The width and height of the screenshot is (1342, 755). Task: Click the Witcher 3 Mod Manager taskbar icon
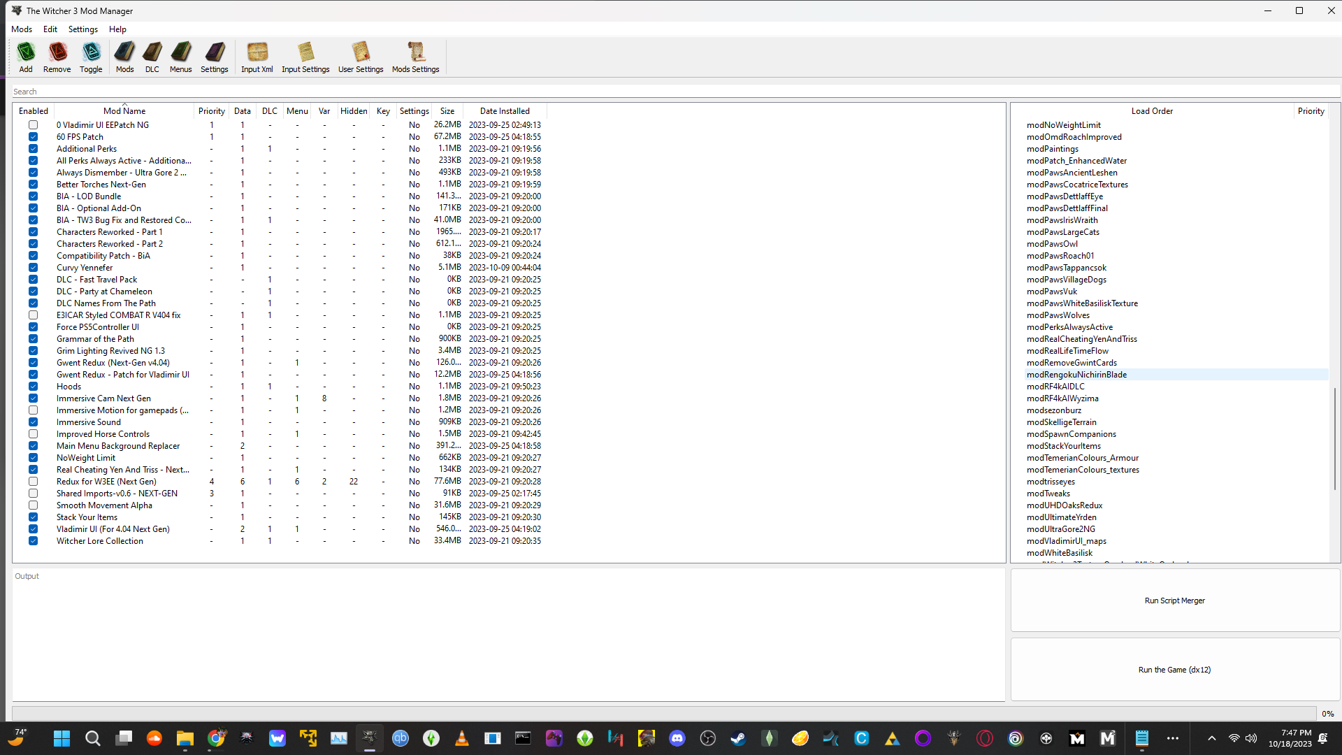coord(370,738)
